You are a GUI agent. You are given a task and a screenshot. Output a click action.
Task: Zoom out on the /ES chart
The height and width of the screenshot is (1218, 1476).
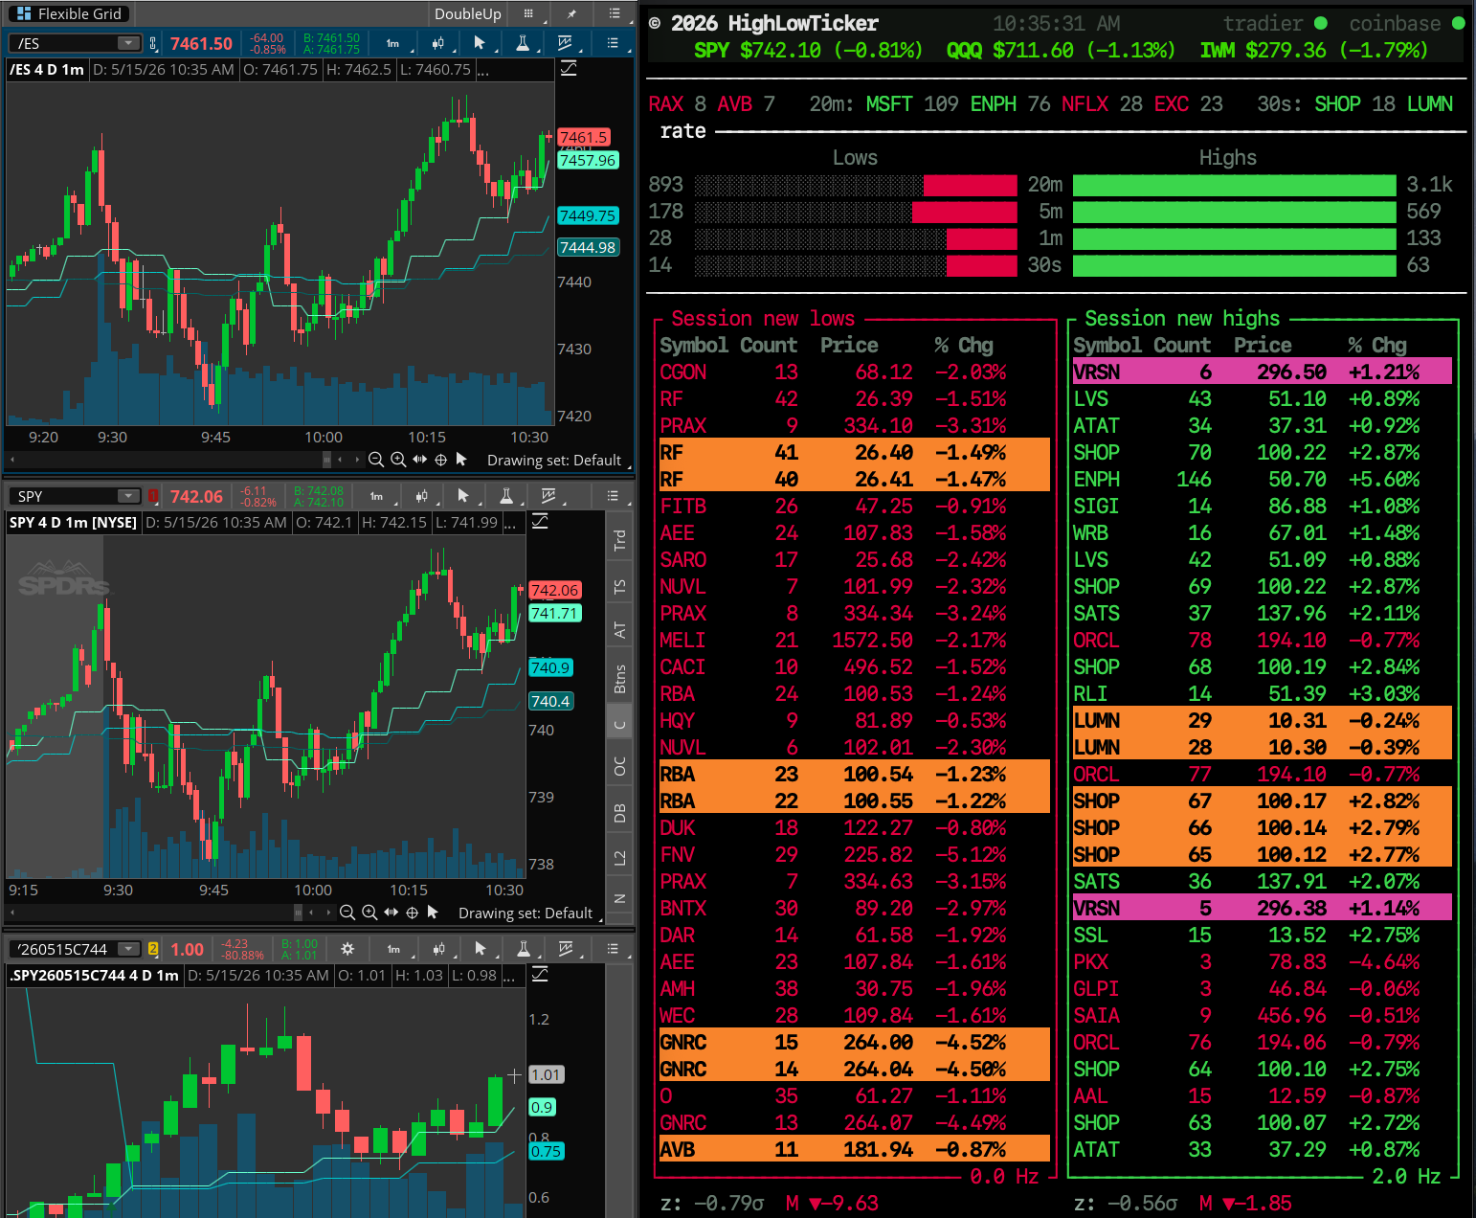pyautogui.click(x=376, y=460)
